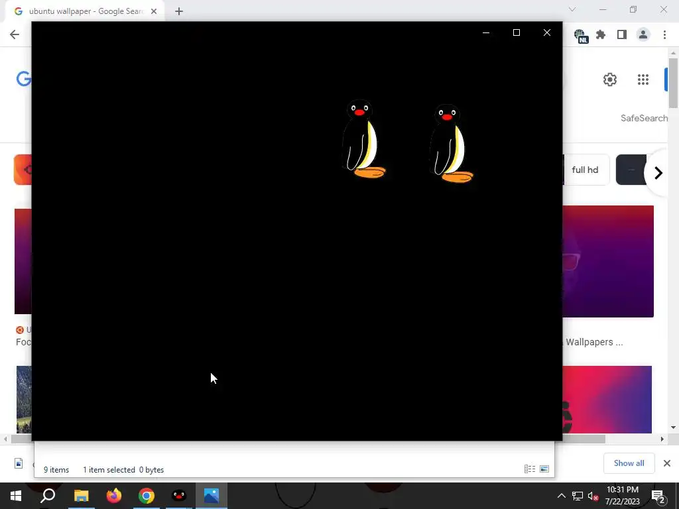Click the red-pink wallpaper thumbnail
Image resolution: width=679 pixels, height=509 pixels.
click(607, 400)
